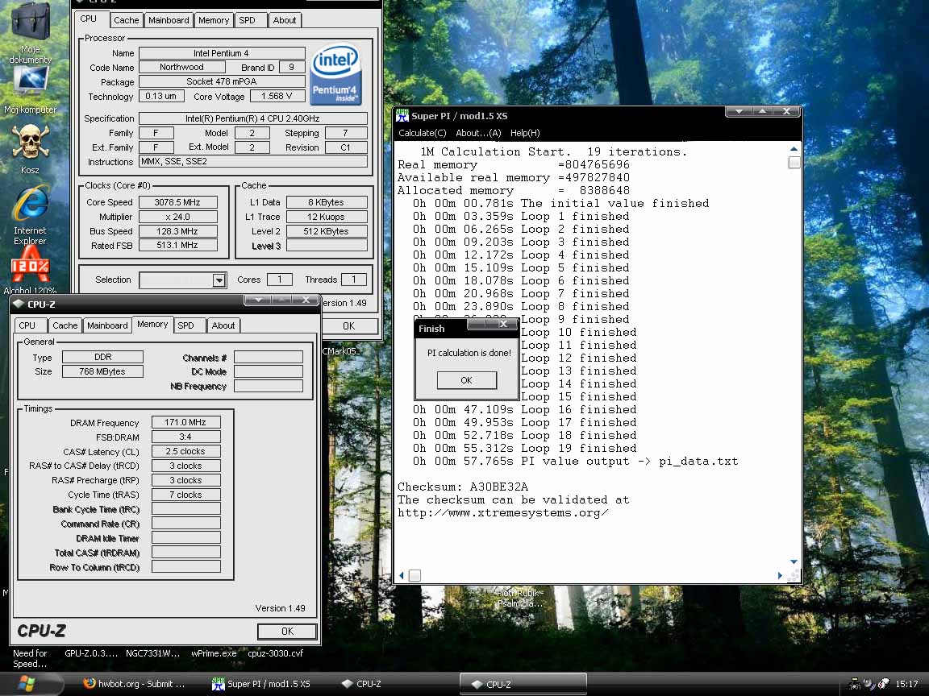The image size is (929, 696).
Task: Click the Checksum: A30BE32A line
Action: click(x=463, y=487)
